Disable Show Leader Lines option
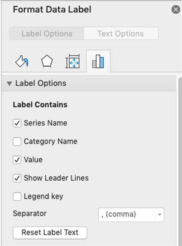The height and width of the screenshot is (246, 182). point(17,178)
